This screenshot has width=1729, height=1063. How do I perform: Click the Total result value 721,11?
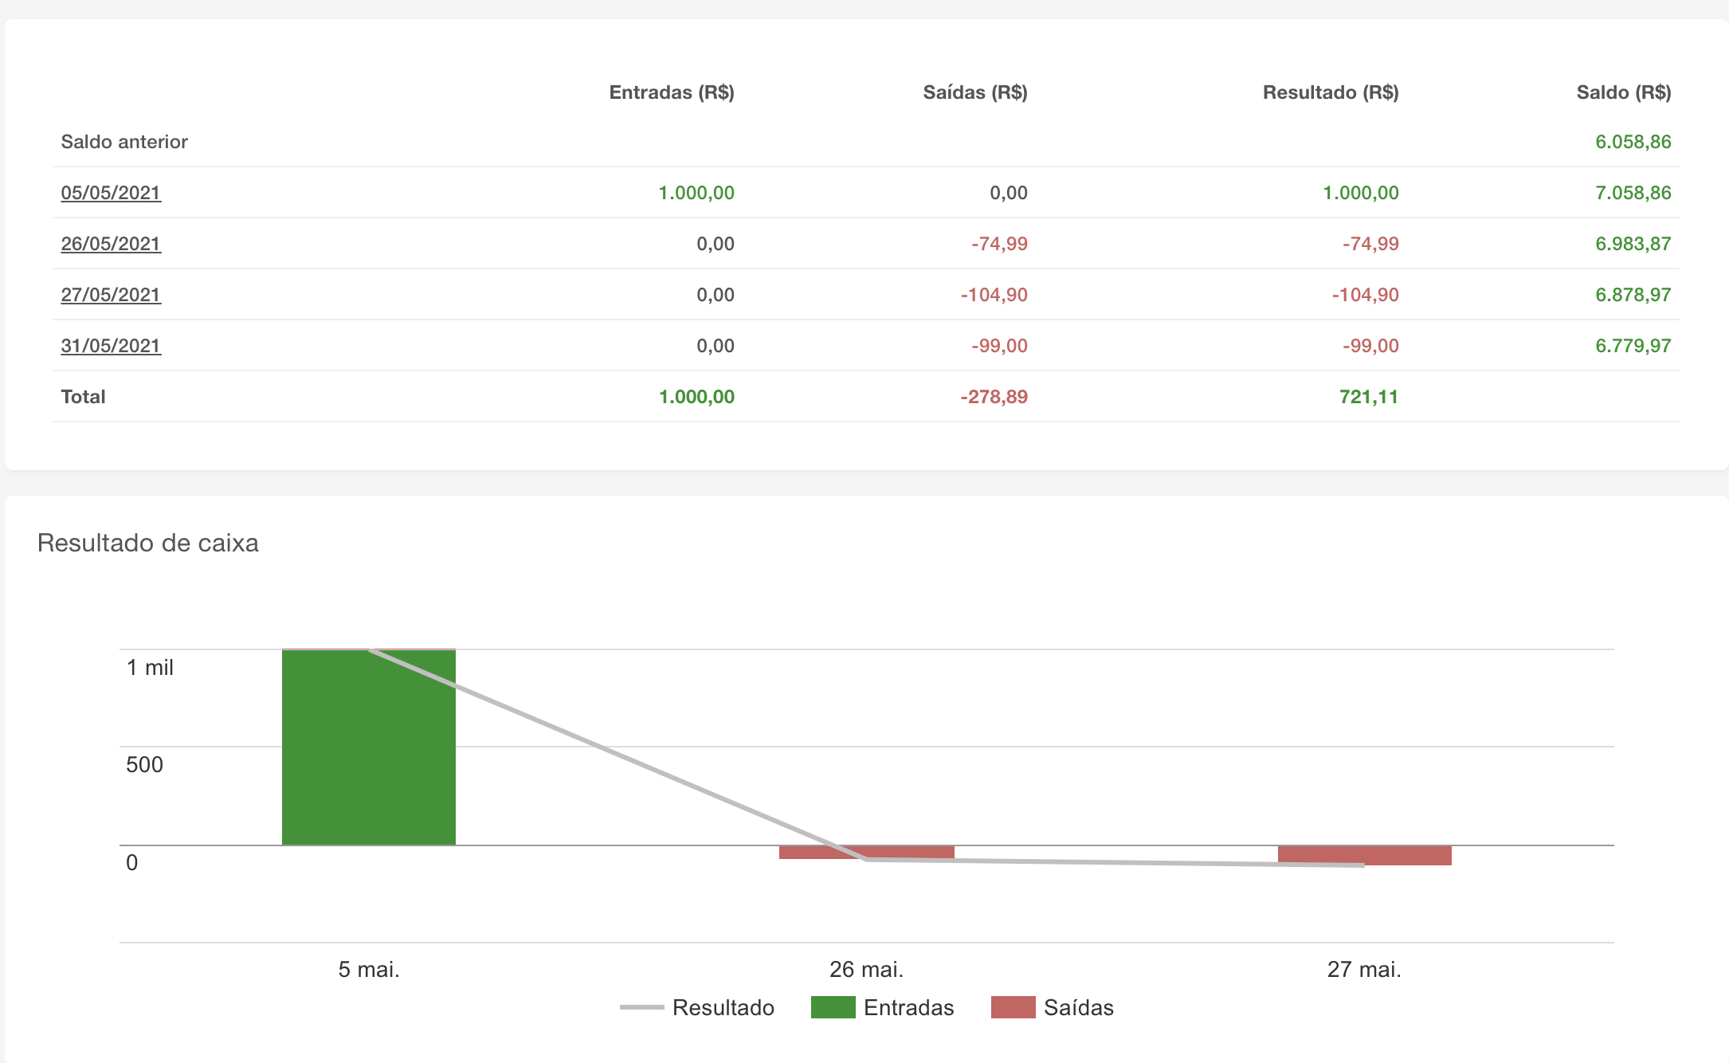coord(1368,397)
